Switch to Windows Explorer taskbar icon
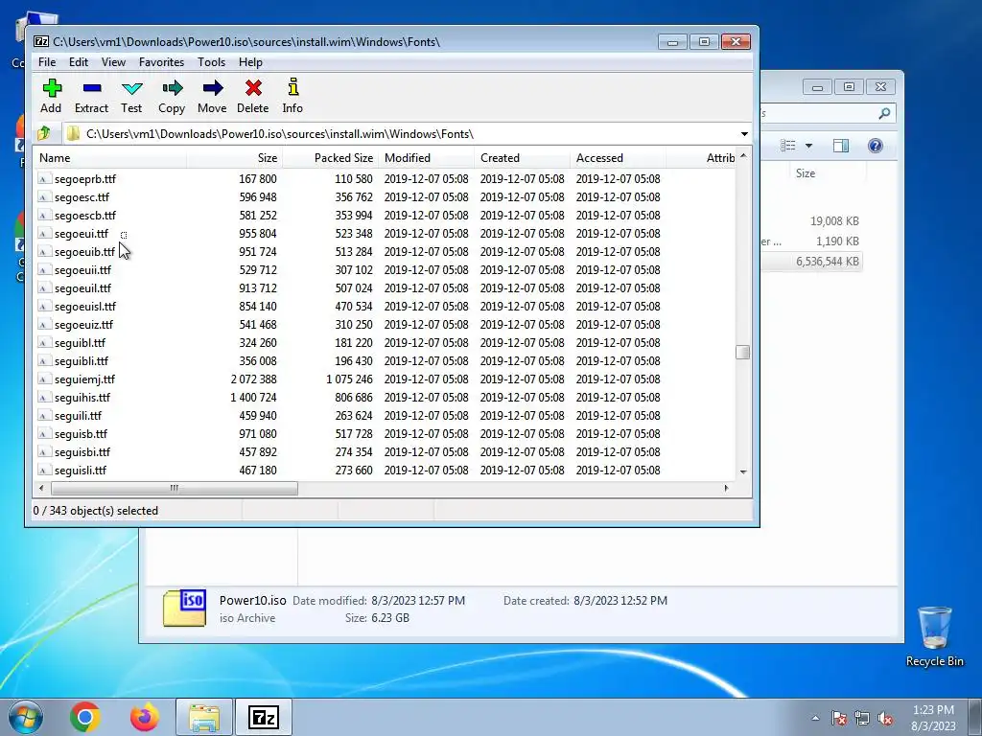 pos(204,717)
